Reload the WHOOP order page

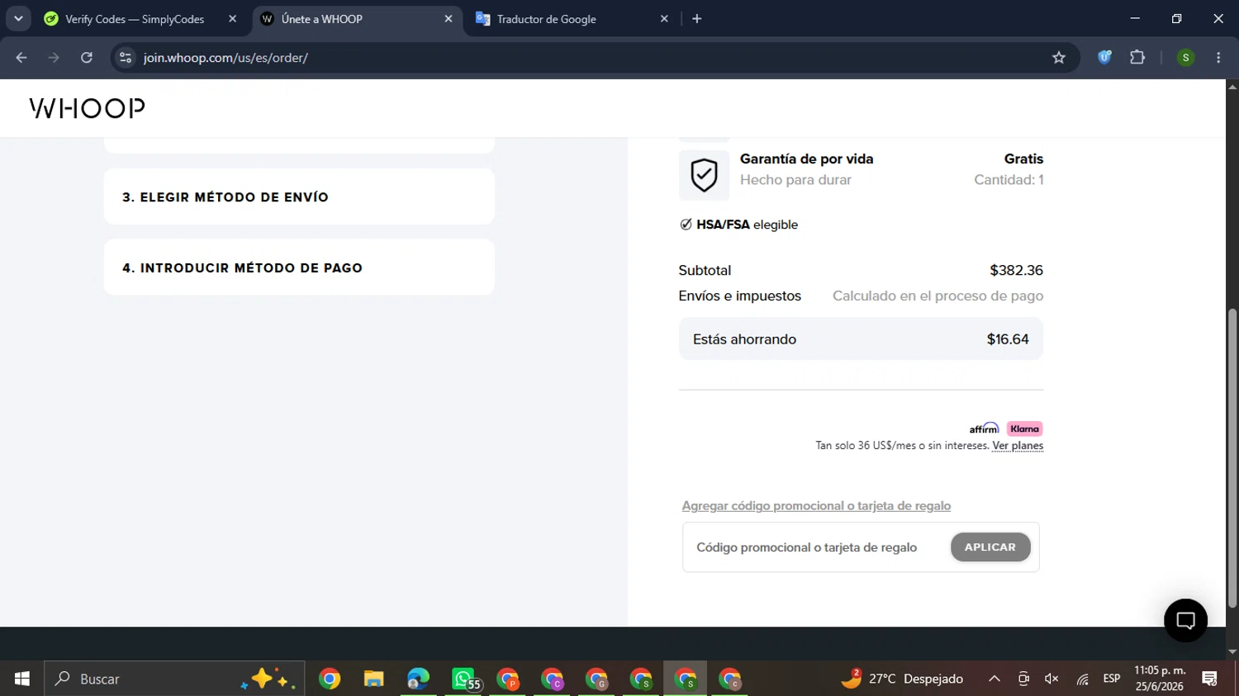(87, 58)
